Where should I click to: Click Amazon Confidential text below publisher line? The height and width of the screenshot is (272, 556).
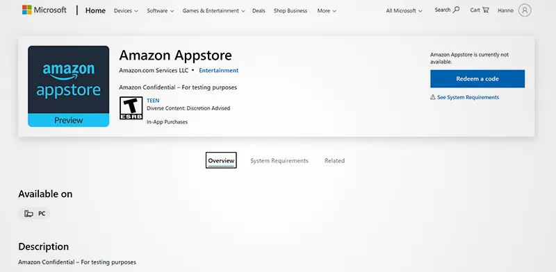[178, 87]
